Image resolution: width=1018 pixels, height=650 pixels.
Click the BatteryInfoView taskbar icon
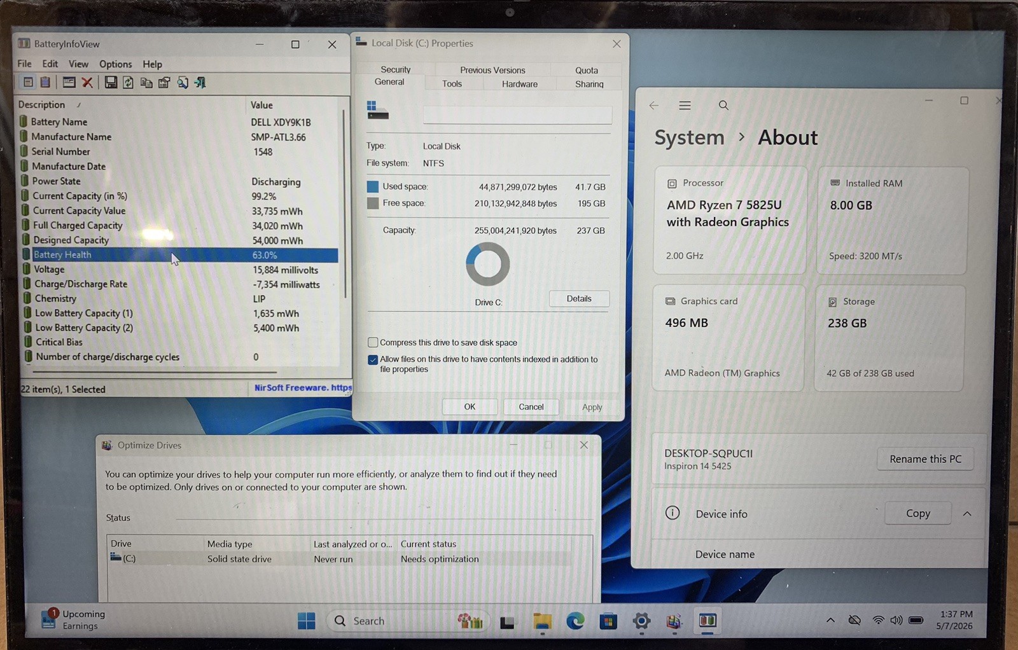[708, 620]
